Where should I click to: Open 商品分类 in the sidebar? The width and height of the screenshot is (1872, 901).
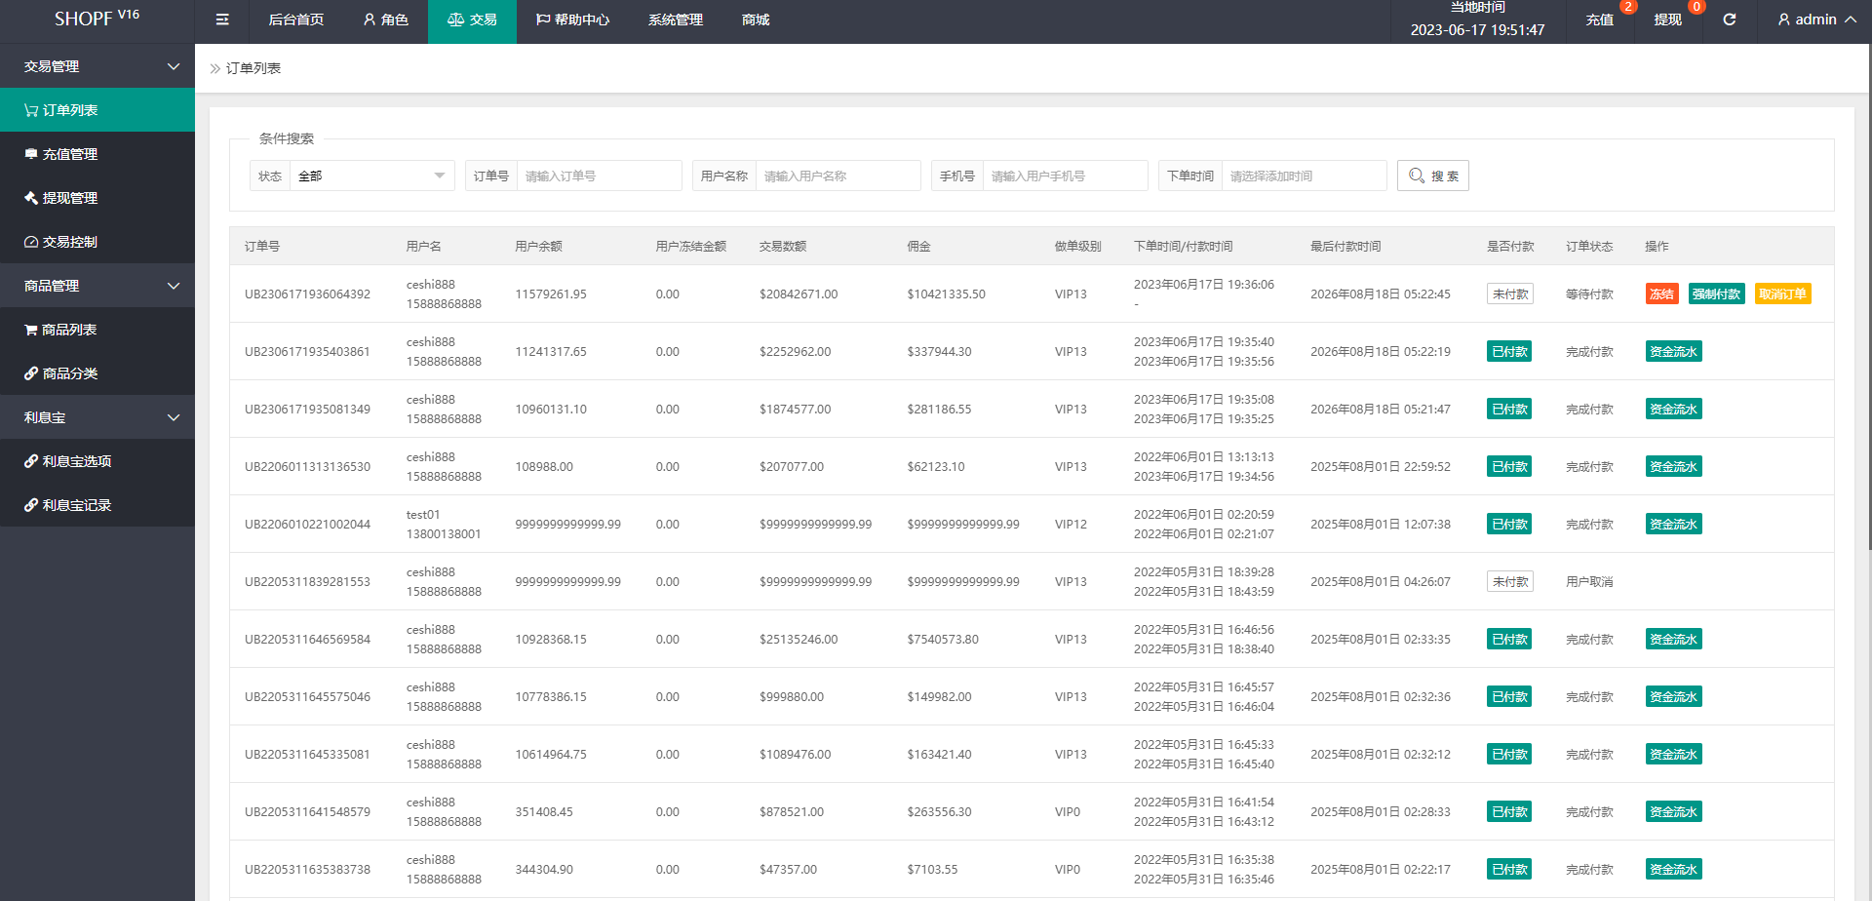pyautogui.click(x=97, y=373)
